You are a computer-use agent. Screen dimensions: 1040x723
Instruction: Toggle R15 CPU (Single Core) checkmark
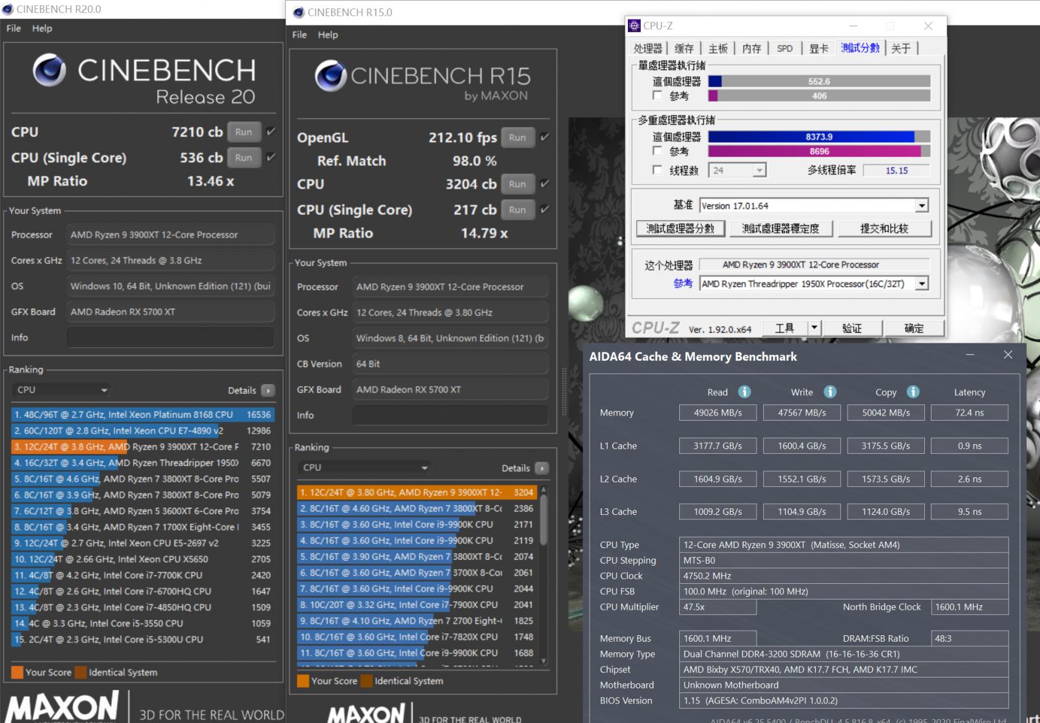(545, 209)
